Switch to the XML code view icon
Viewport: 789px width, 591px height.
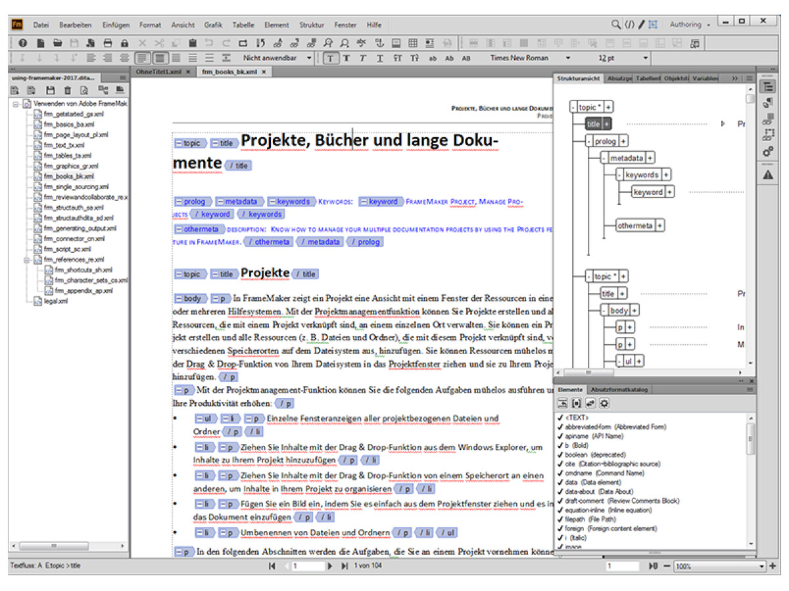point(629,25)
